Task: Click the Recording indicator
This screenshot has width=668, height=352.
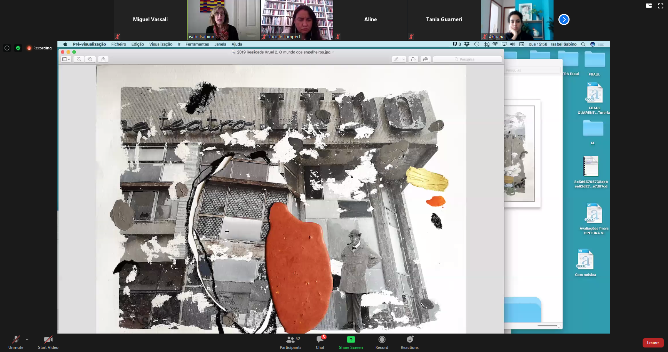Action: coord(39,48)
